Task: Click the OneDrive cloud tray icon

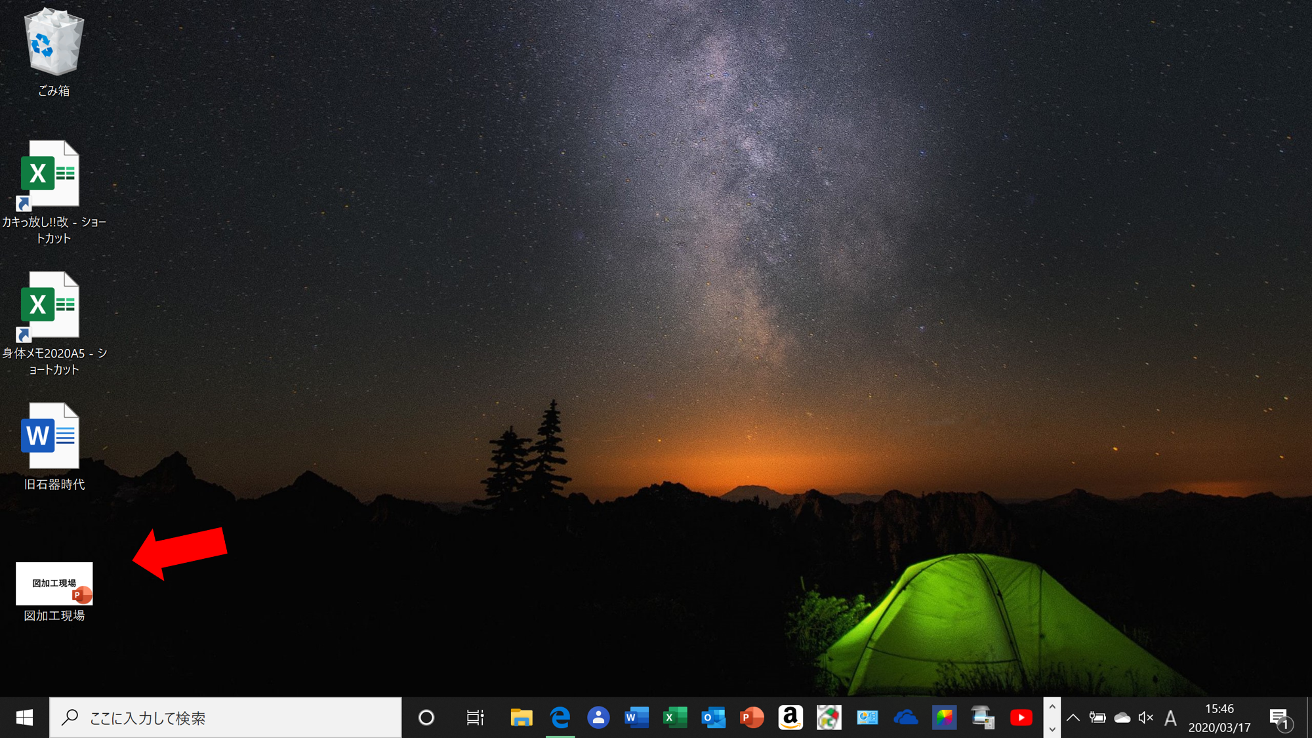Action: pyautogui.click(x=1122, y=718)
